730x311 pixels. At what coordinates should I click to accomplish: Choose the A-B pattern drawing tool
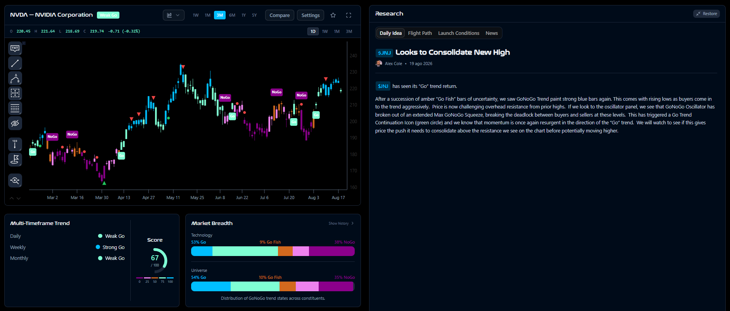[x=15, y=78]
